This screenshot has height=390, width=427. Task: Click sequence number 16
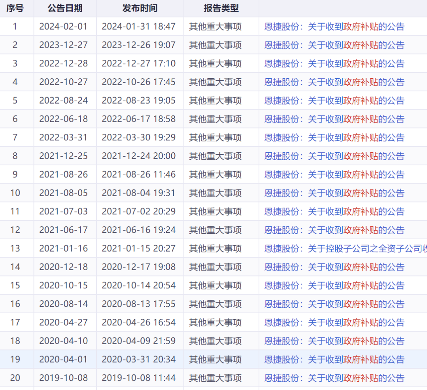[15, 304]
